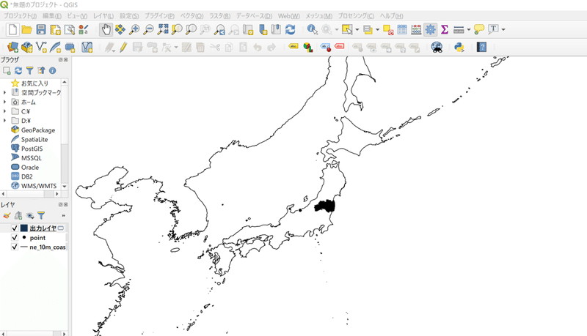The height and width of the screenshot is (336, 587).
Task: Open the プラグイン menu
Action: [x=159, y=15]
